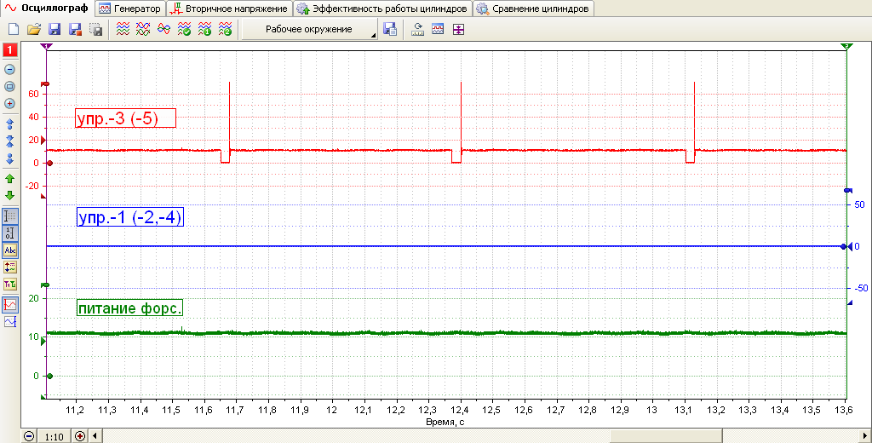The image size is (872, 443).
Task: Click the green channel zero-level dot marker
Action: click(x=49, y=377)
